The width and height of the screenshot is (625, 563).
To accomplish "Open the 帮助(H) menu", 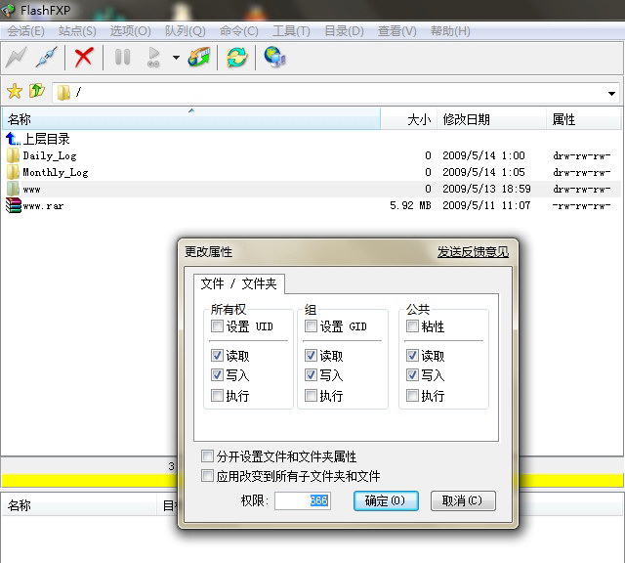I will [450, 31].
